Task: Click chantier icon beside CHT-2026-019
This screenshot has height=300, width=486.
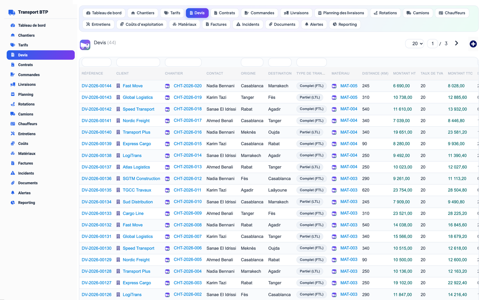Action: pos(167,98)
